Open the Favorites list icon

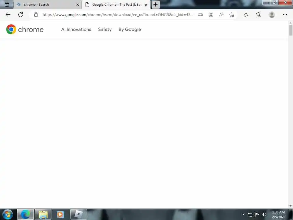pos(246,15)
